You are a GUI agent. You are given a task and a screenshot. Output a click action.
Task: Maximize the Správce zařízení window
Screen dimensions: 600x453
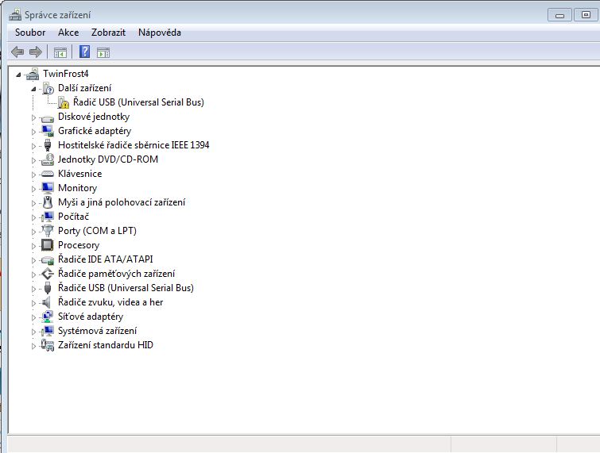586,15
